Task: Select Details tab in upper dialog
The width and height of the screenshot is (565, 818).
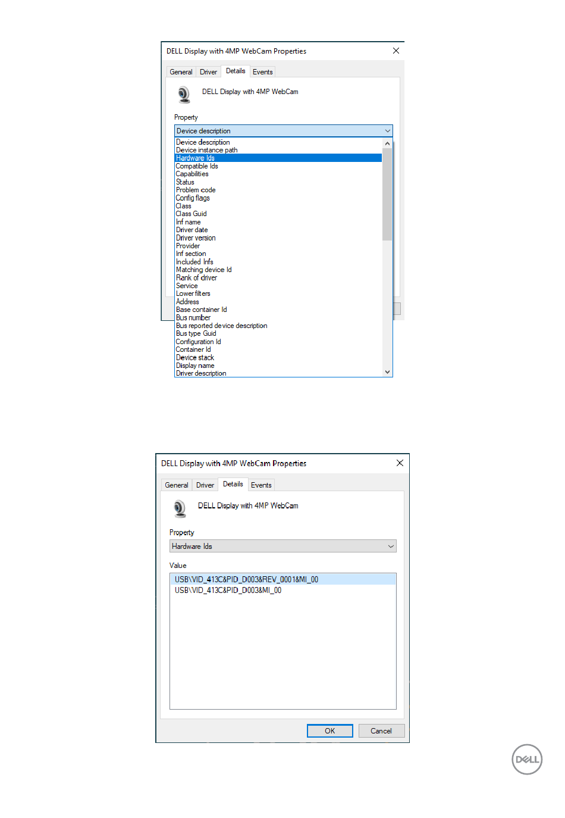Action: pos(236,71)
